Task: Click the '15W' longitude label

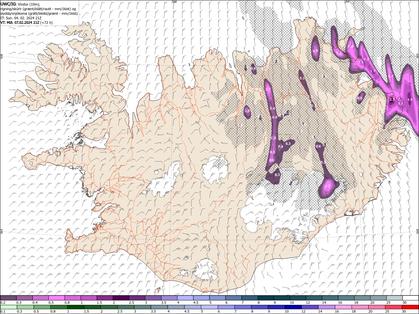Action: [x=347, y=2]
